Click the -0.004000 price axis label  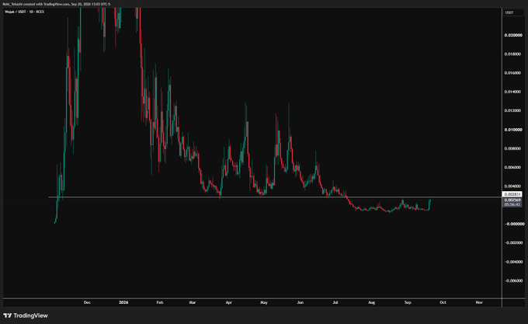click(x=514, y=262)
